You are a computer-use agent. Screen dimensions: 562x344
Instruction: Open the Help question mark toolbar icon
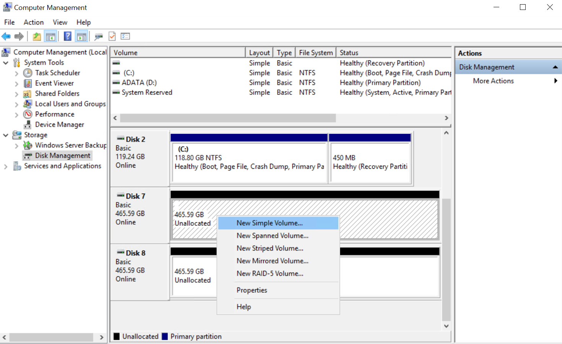(x=67, y=36)
